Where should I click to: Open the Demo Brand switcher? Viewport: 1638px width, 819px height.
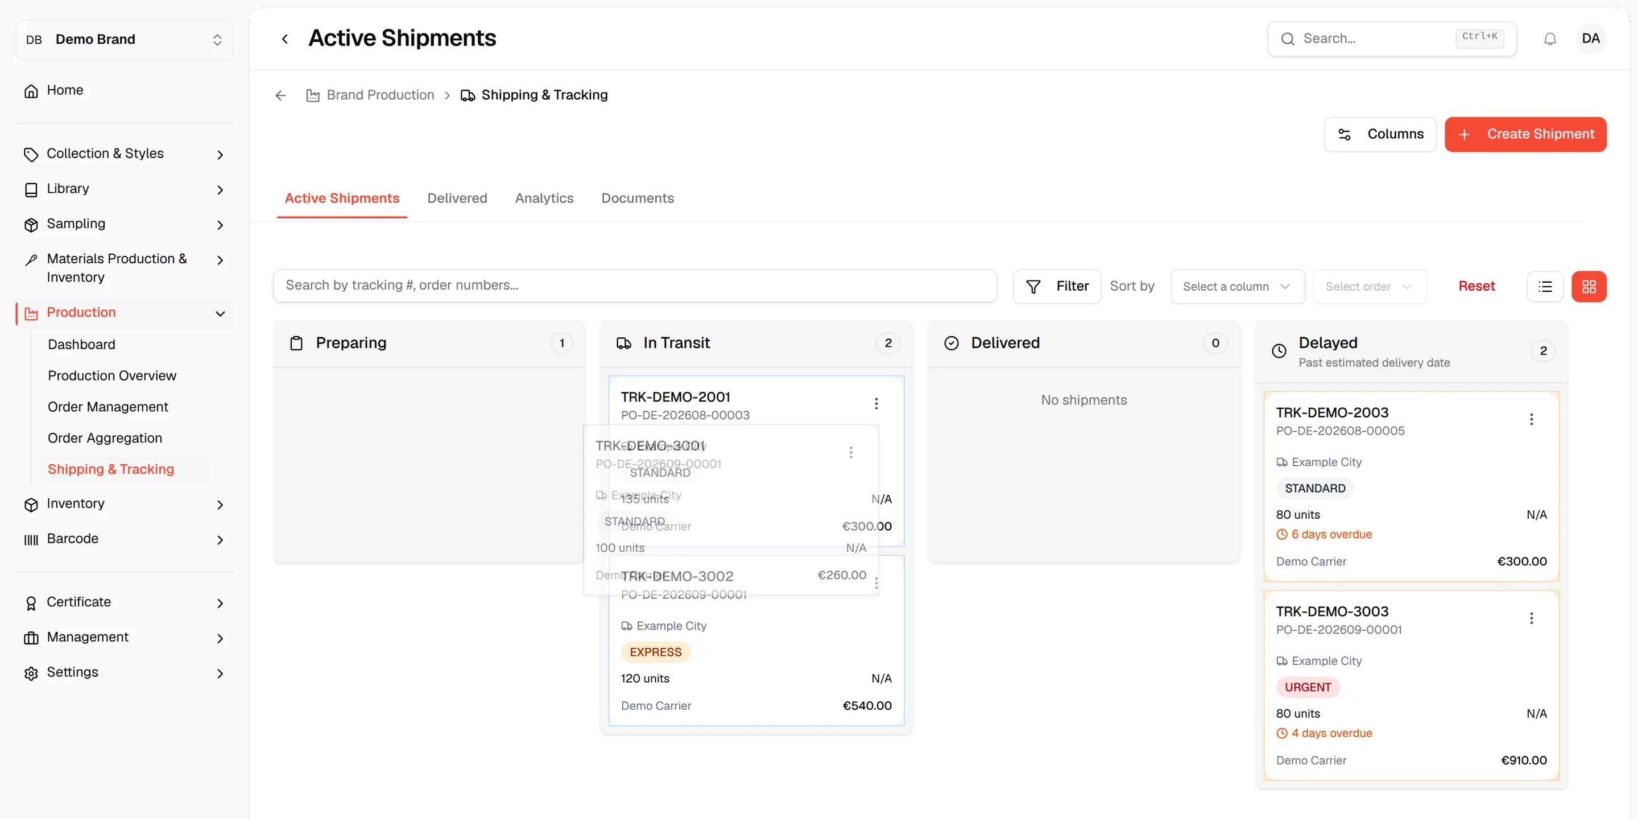[125, 39]
